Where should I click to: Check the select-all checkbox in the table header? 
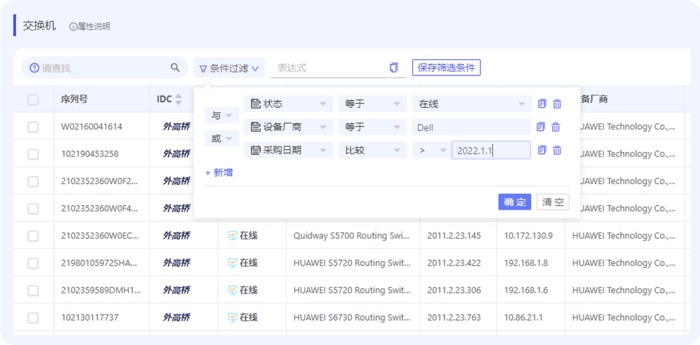tap(33, 99)
